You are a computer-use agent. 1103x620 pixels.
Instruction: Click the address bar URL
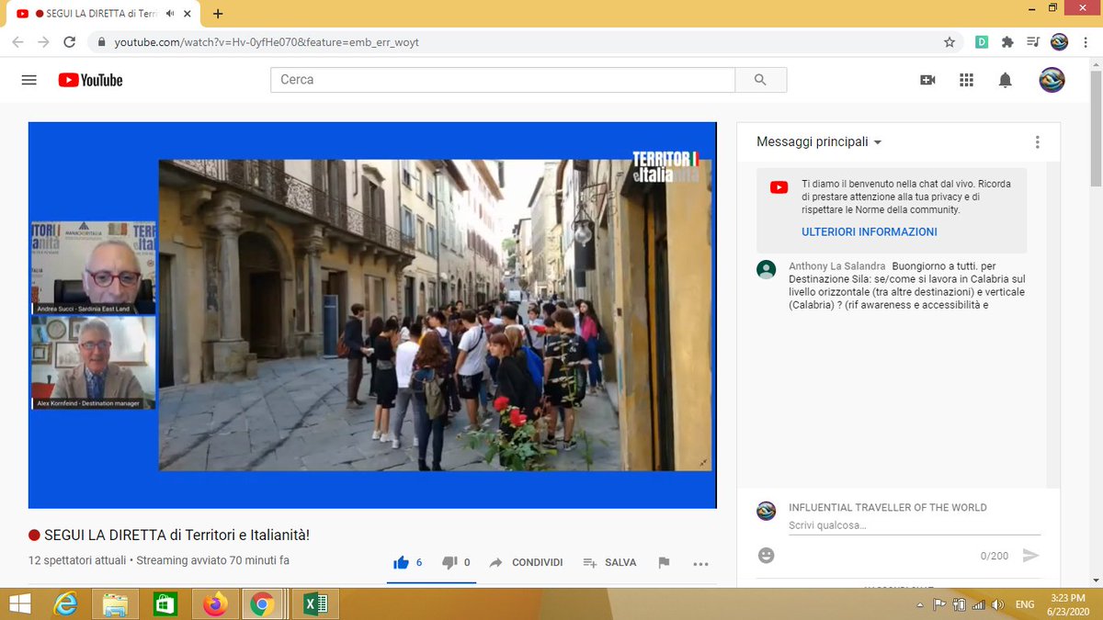[267, 42]
